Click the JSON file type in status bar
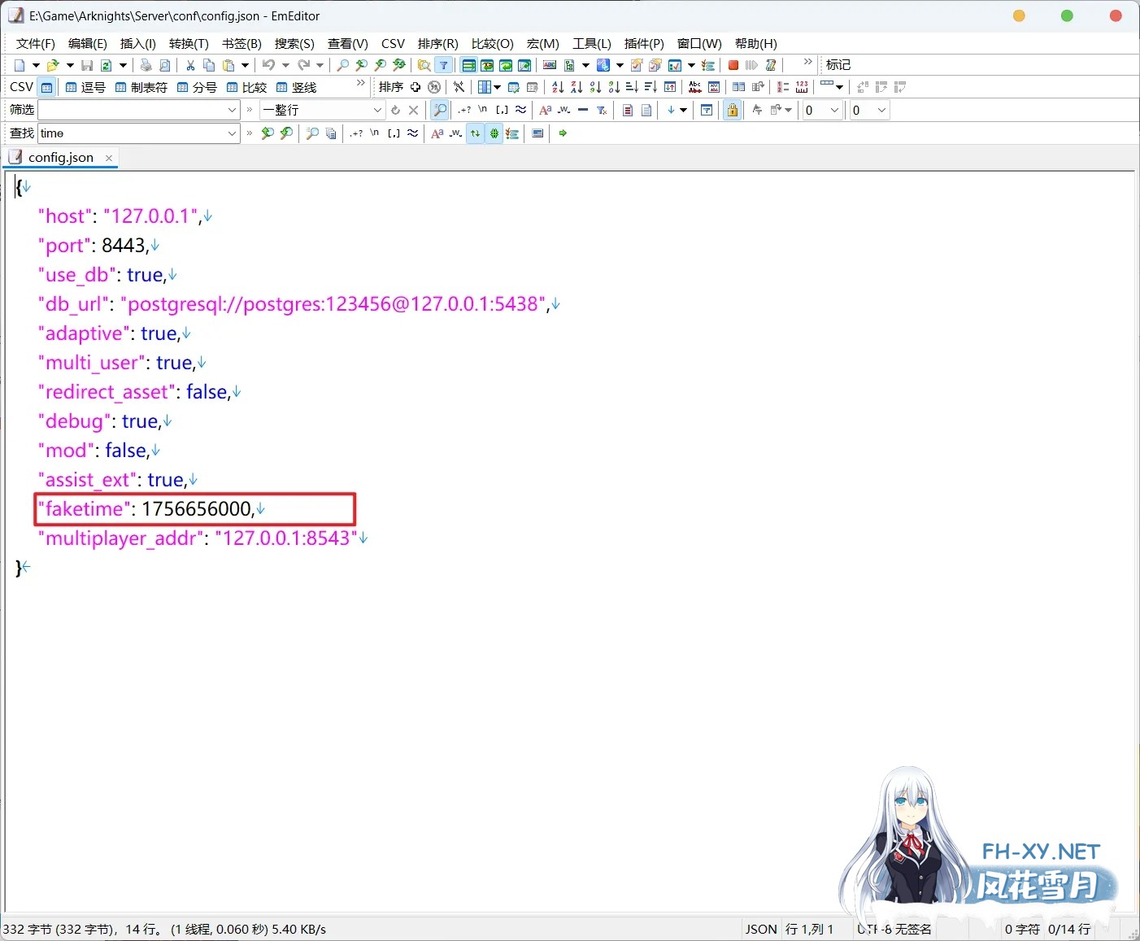 click(x=761, y=929)
